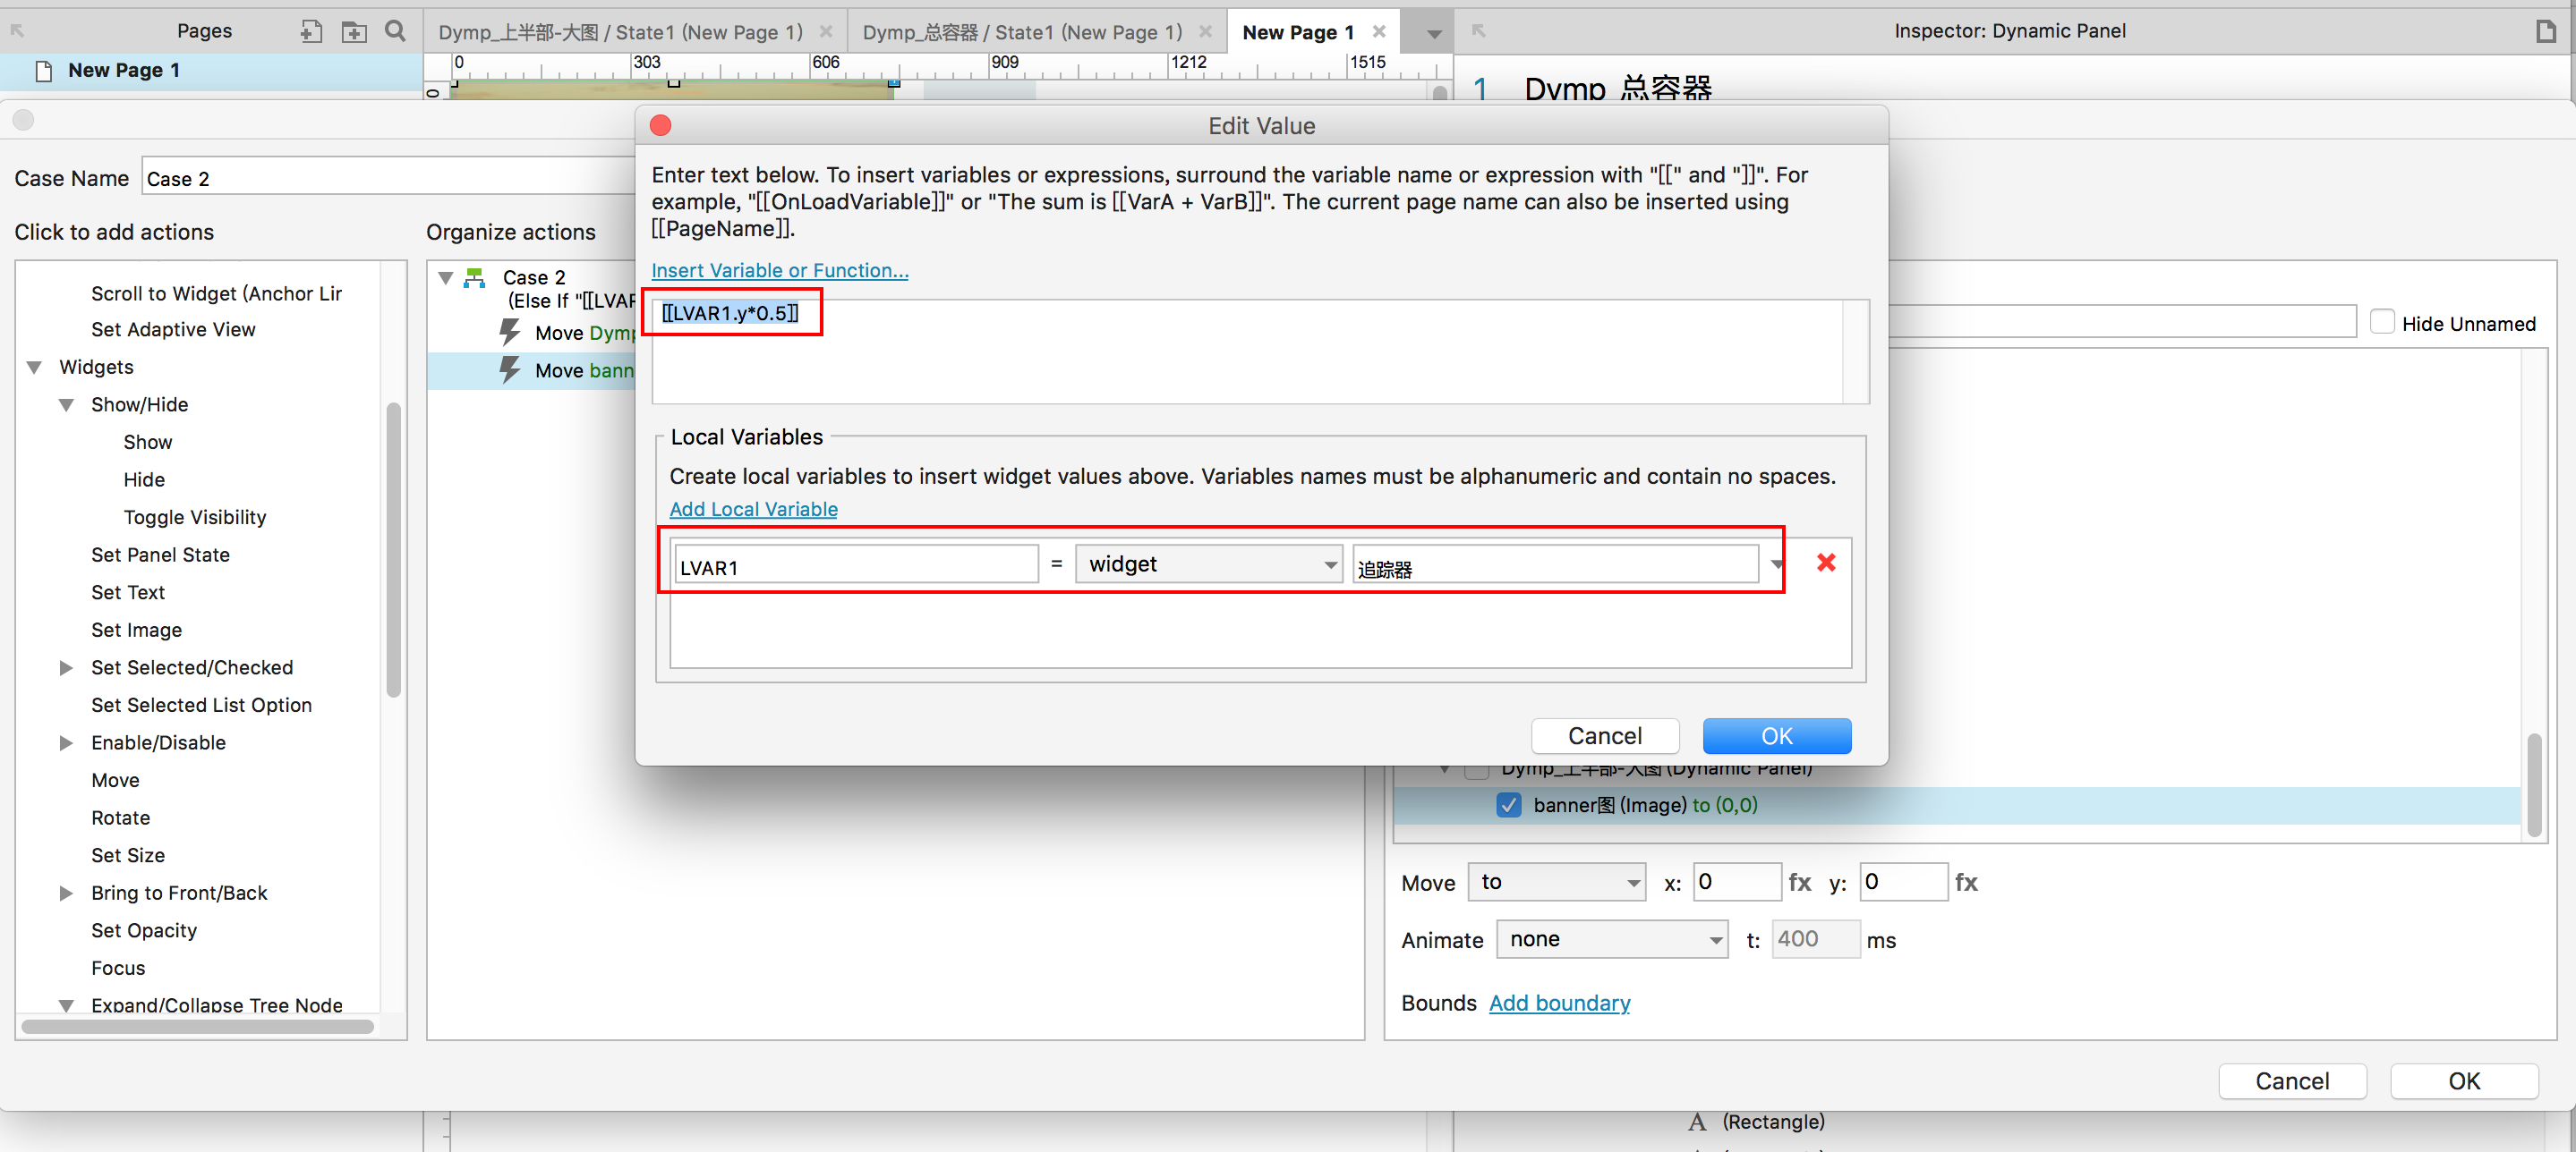Open the widget type dropdown for LVAR1
The width and height of the screenshot is (2576, 1152).
1208,564
